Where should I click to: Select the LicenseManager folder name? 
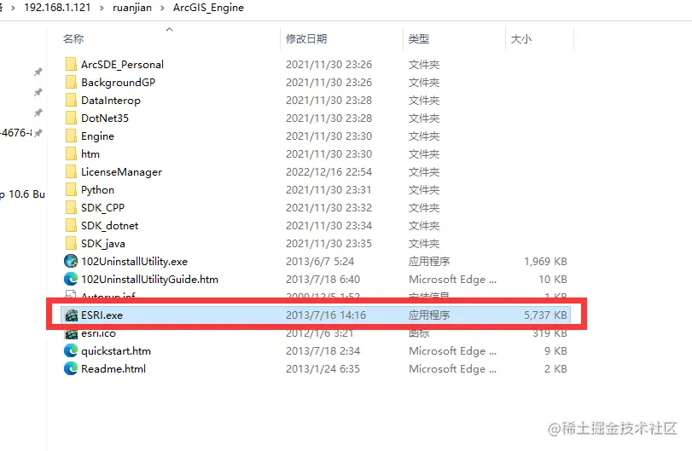click(x=121, y=172)
